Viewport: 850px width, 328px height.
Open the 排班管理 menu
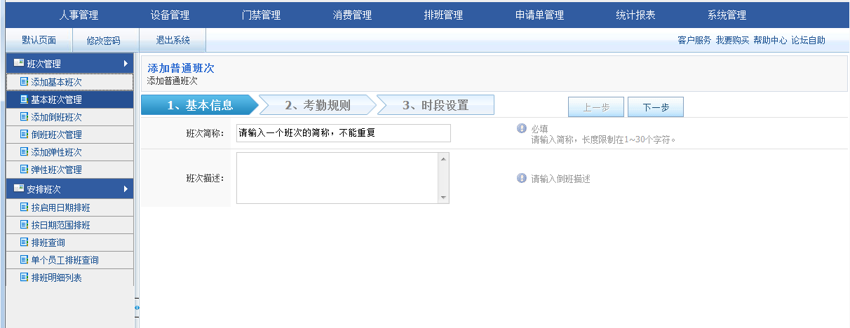[443, 15]
